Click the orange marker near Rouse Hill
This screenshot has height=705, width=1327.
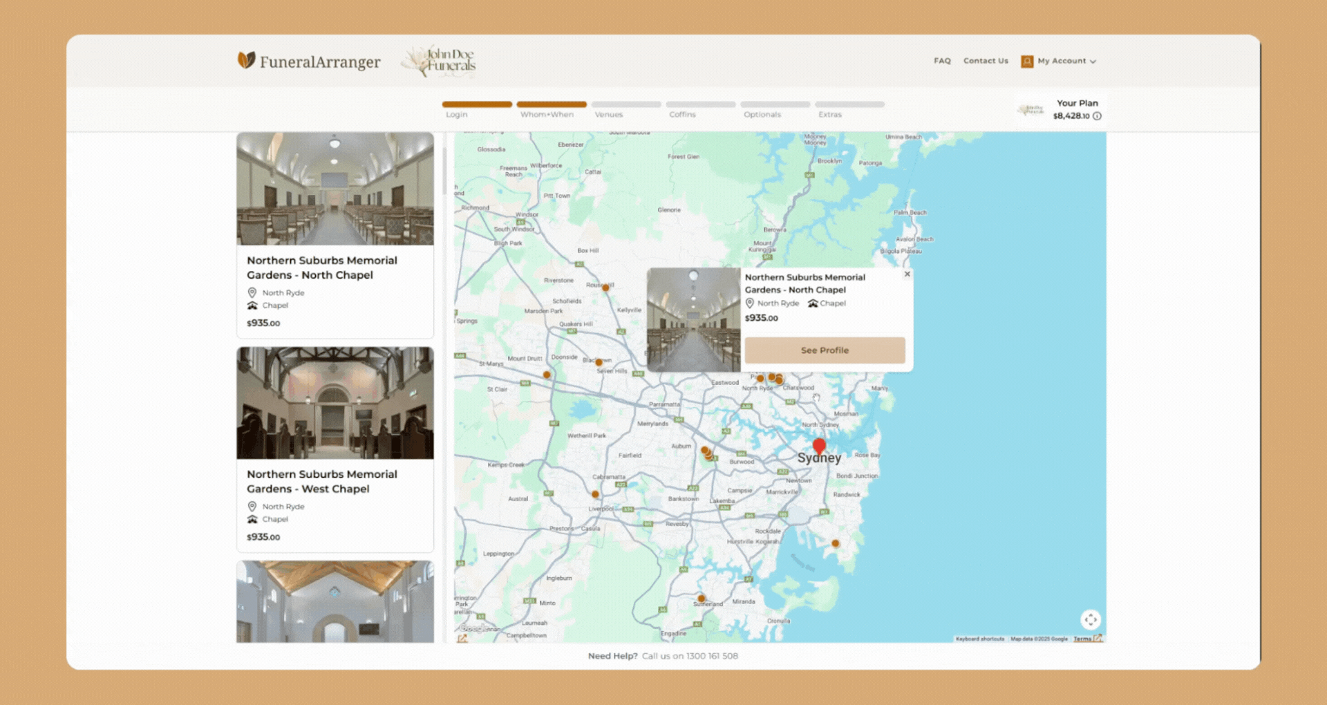606,288
